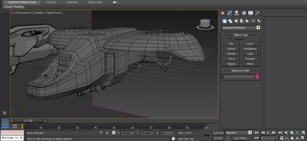Viewport: 307px width, 141px height.
Task: Open the Modify command panel tab
Action: click(x=230, y=13)
